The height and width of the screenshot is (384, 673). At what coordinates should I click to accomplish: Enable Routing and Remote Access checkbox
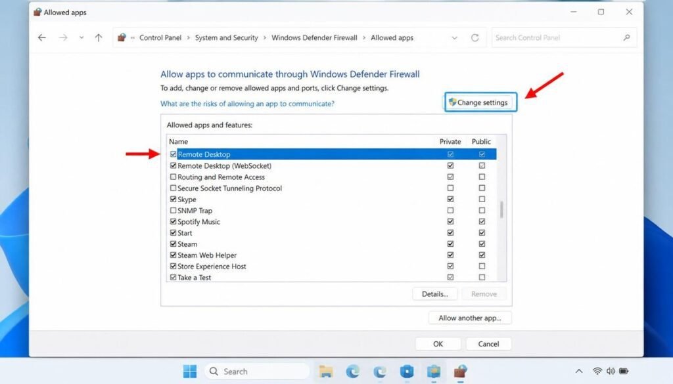[173, 177]
